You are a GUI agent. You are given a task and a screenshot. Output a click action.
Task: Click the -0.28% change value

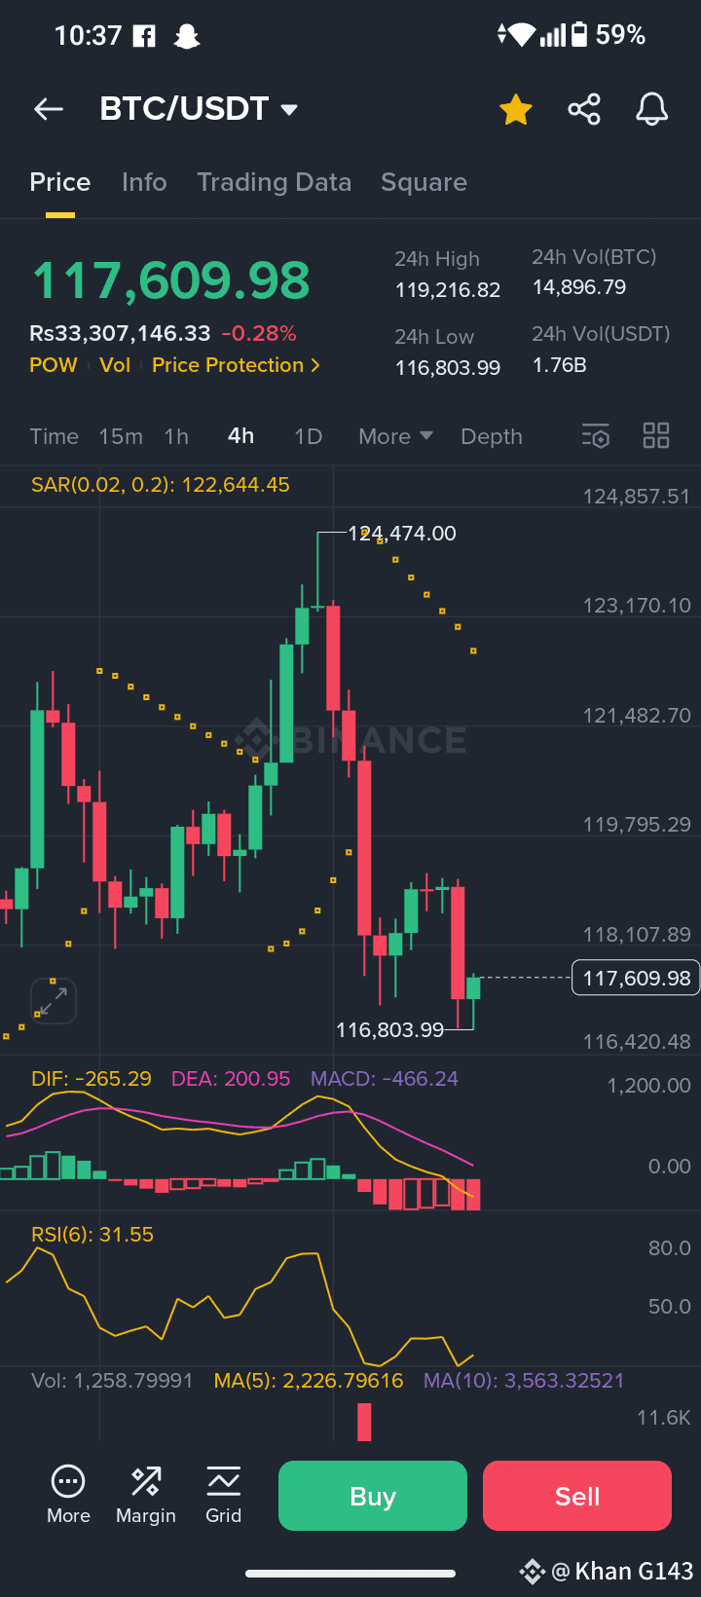tap(259, 333)
